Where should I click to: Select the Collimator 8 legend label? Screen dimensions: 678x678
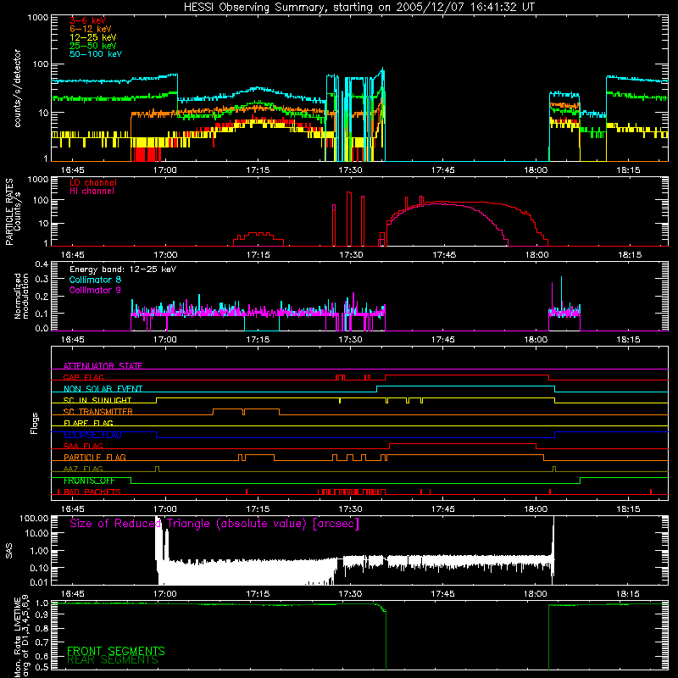pyautogui.click(x=95, y=280)
